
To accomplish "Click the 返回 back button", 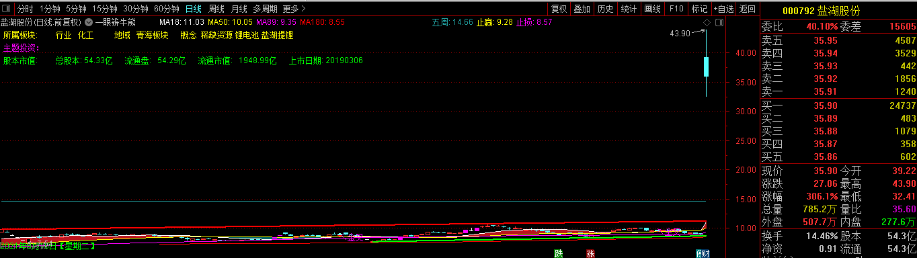I will coord(747,9).
